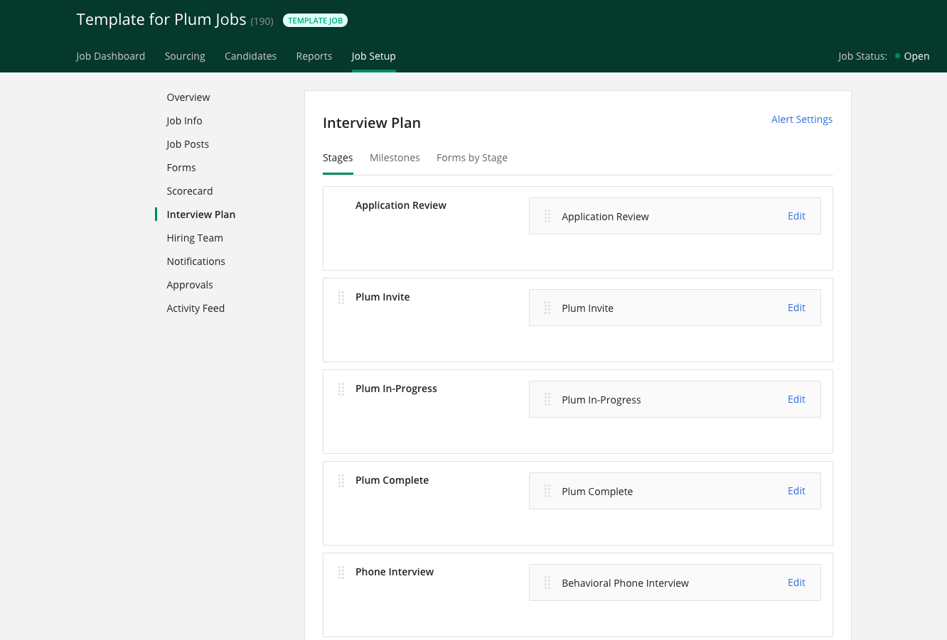The height and width of the screenshot is (640, 947).
Task: Open the Forms by Stage tab
Action: click(471, 158)
